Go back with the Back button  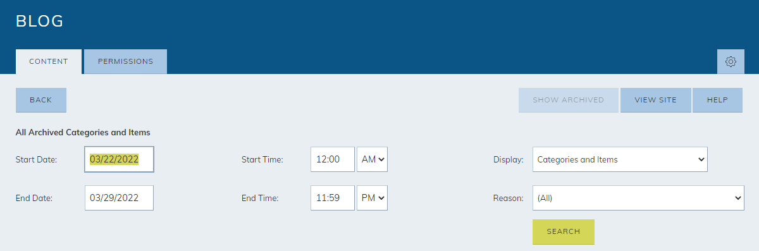point(41,100)
